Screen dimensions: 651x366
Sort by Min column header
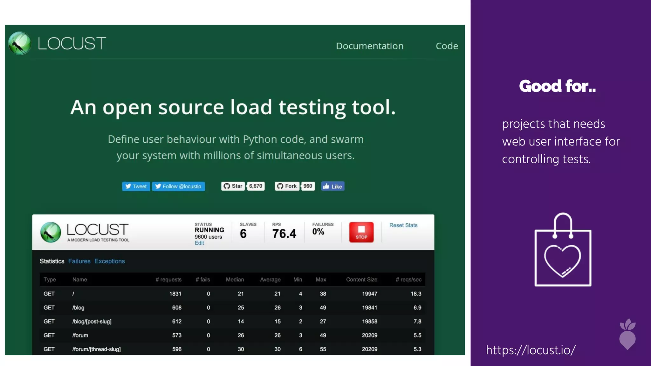point(298,280)
